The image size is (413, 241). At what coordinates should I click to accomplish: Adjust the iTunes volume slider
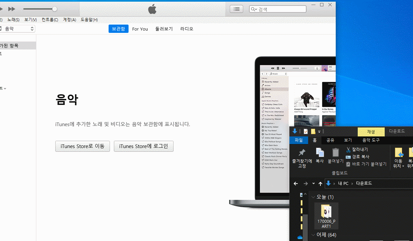pos(40,9)
